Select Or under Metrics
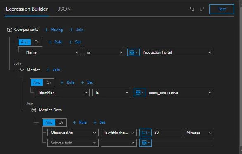 click(49, 82)
